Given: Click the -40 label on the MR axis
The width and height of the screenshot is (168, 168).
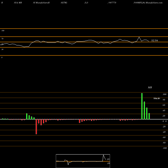Looking at the screenshot, I should pos(164,132).
